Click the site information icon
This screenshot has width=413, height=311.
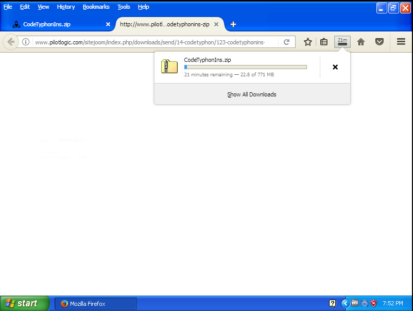(x=26, y=42)
